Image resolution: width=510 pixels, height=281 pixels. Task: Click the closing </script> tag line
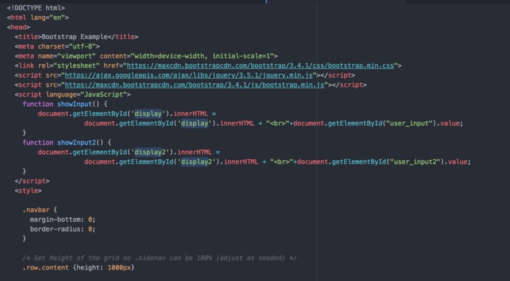pyautogui.click(x=32, y=181)
